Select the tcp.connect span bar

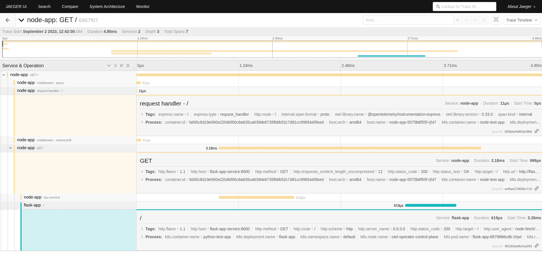(x=256, y=197)
